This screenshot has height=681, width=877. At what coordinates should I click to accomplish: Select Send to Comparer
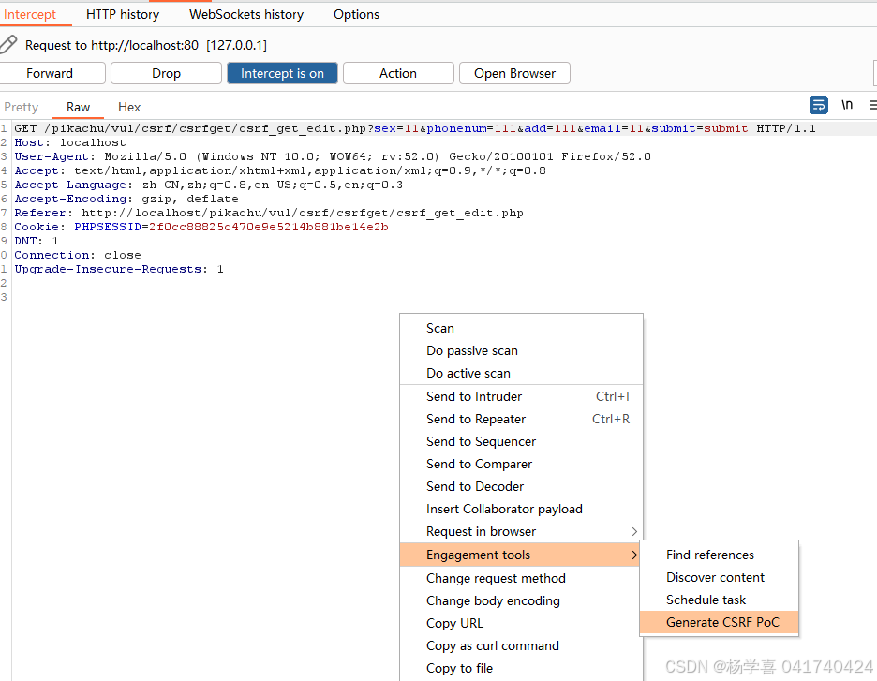tap(521, 464)
